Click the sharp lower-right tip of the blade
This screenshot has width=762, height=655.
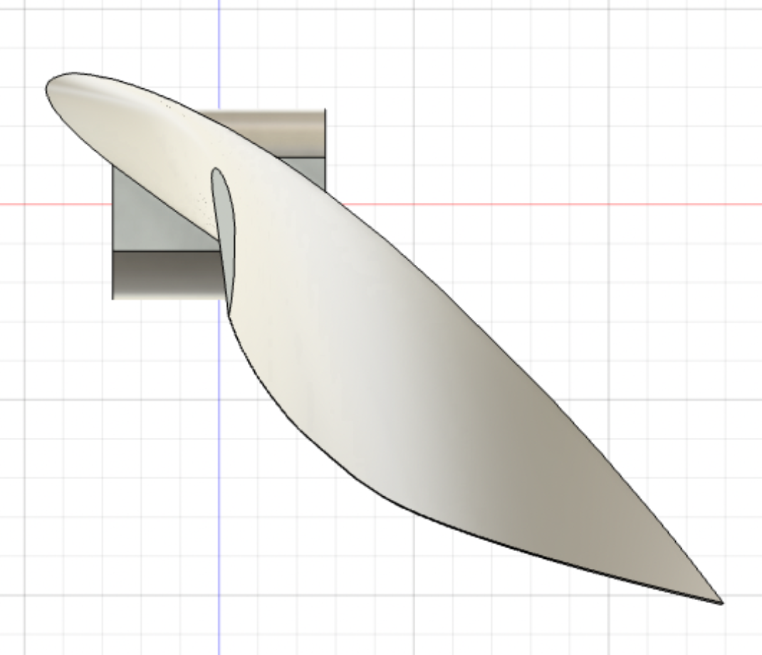(721, 602)
